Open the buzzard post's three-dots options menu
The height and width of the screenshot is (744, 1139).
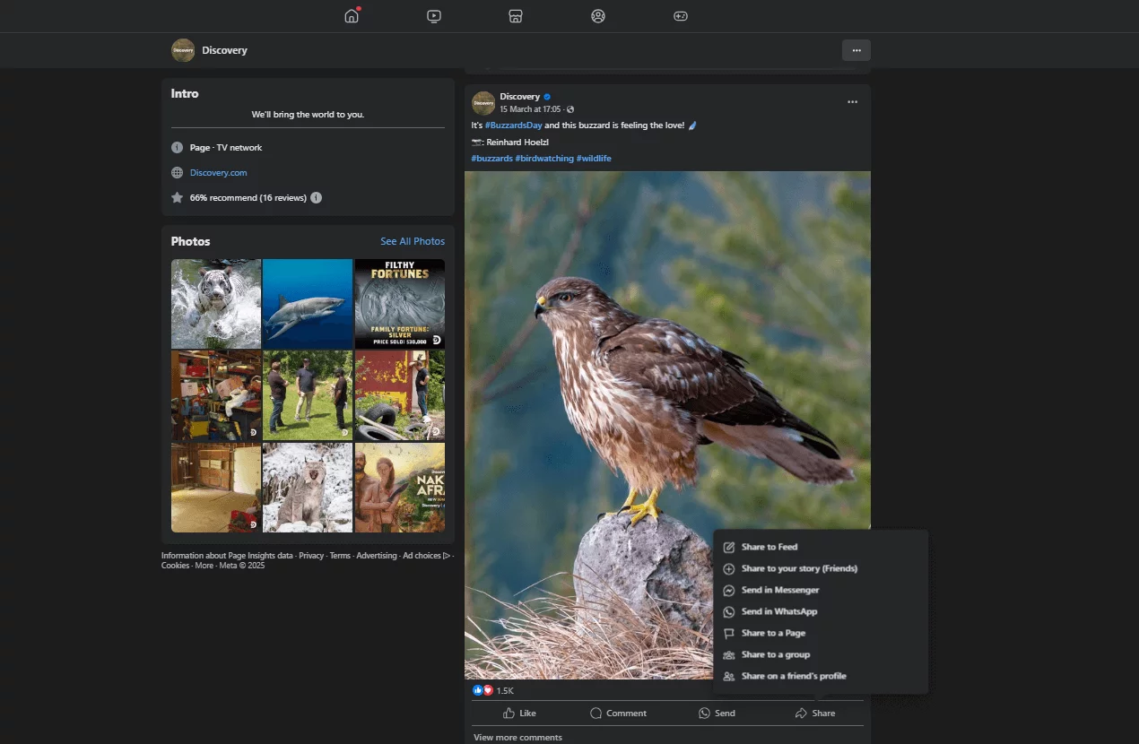[x=852, y=102]
